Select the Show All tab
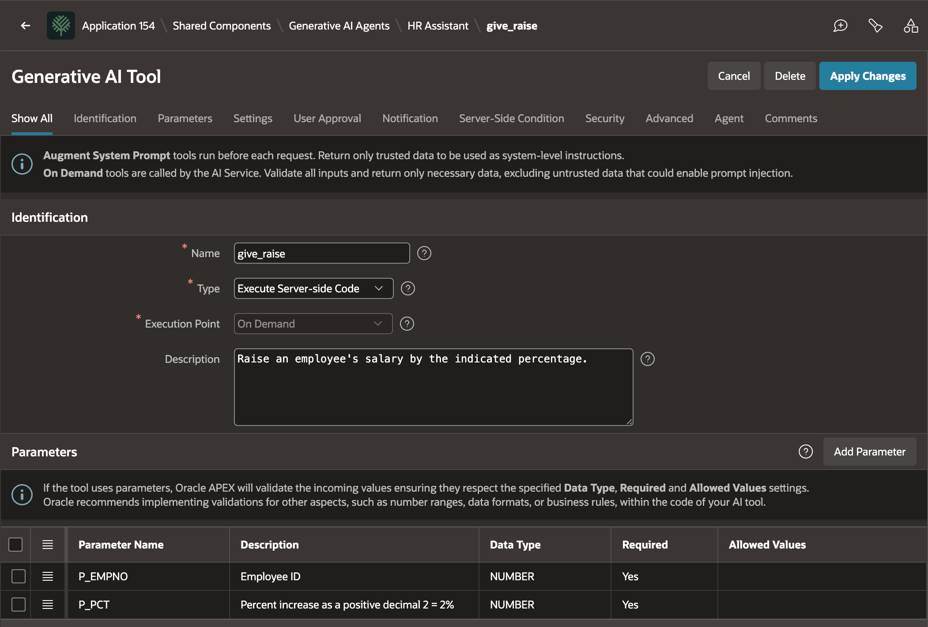 click(32, 118)
